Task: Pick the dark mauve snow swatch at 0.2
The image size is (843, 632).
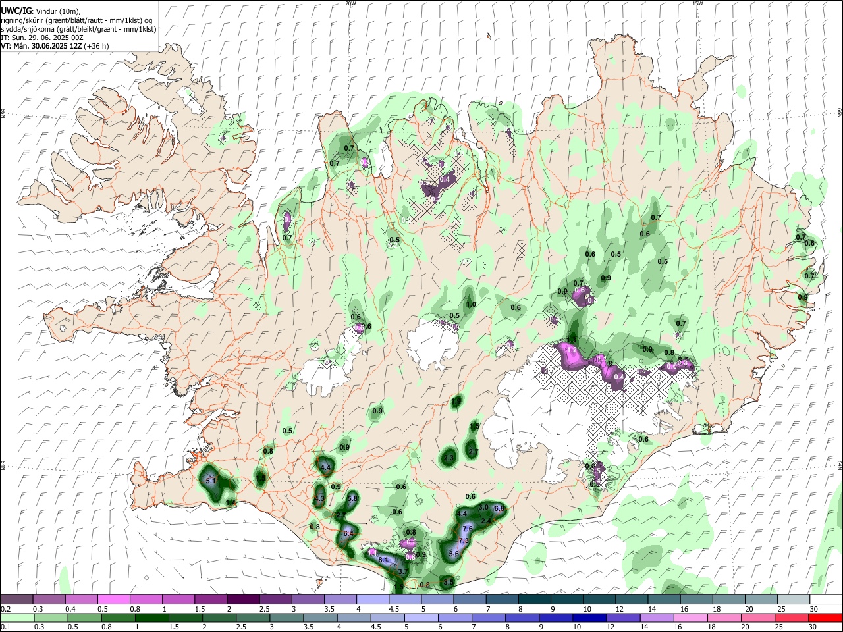Action: click(x=16, y=599)
